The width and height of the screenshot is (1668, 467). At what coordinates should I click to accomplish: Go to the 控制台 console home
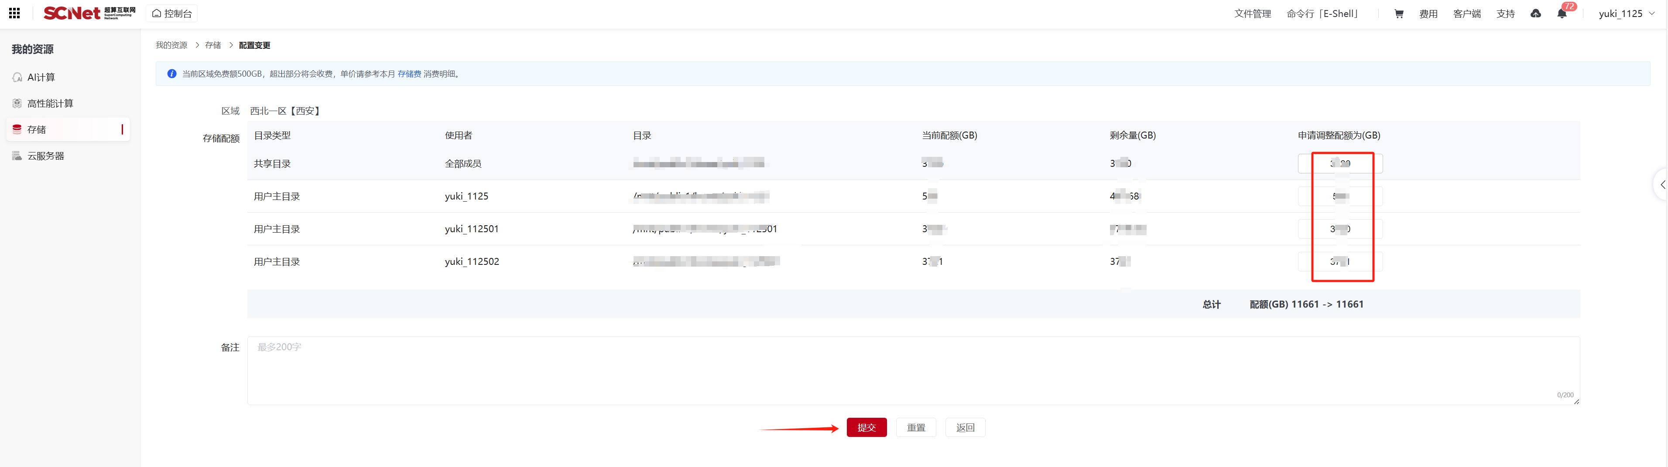click(172, 14)
